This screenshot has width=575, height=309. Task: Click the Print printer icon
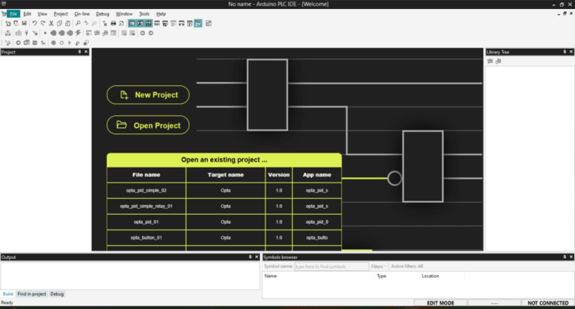[113, 24]
